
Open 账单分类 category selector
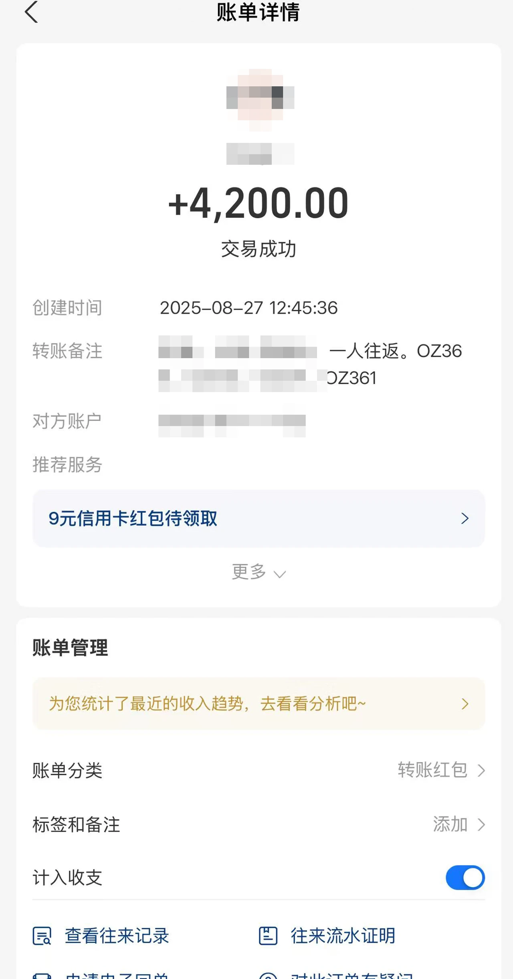tap(67, 770)
